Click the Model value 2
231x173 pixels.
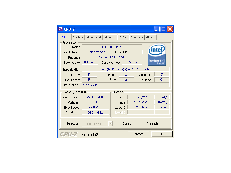(x=126, y=74)
